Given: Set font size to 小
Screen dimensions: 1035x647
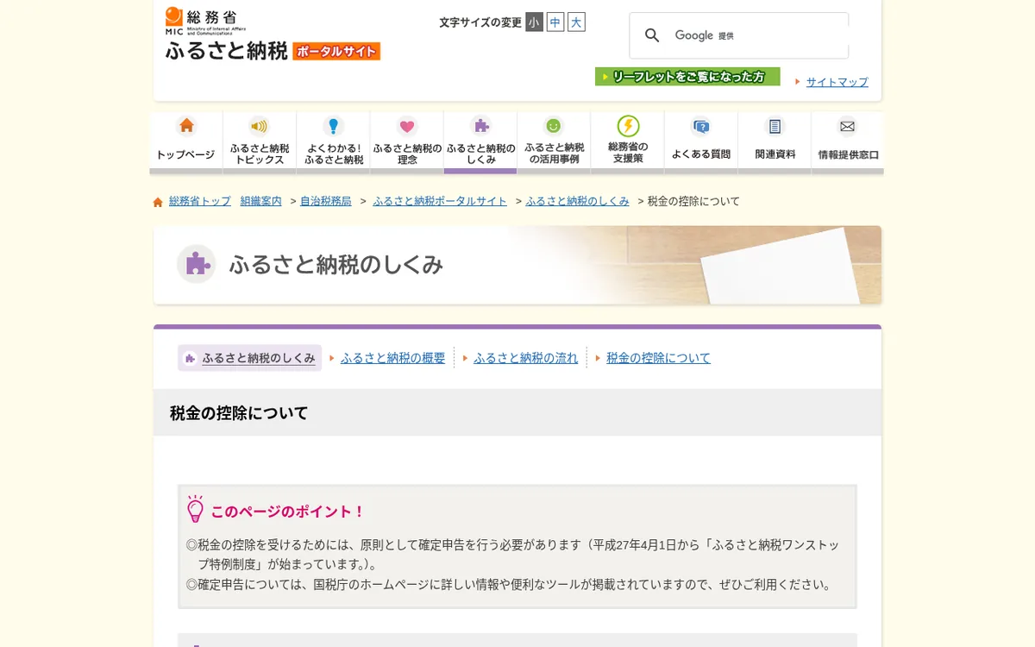Looking at the screenshot, I should click(x=535, y=22).
